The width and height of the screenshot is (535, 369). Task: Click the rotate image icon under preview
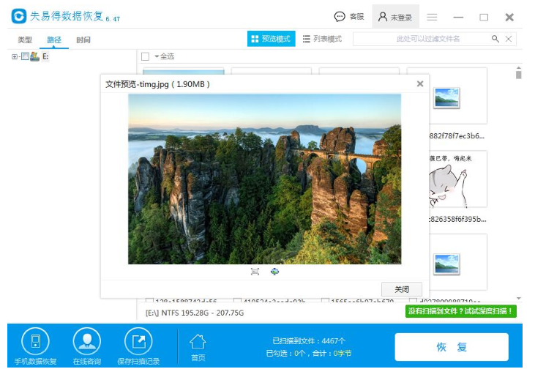click(x=274, y=272)
